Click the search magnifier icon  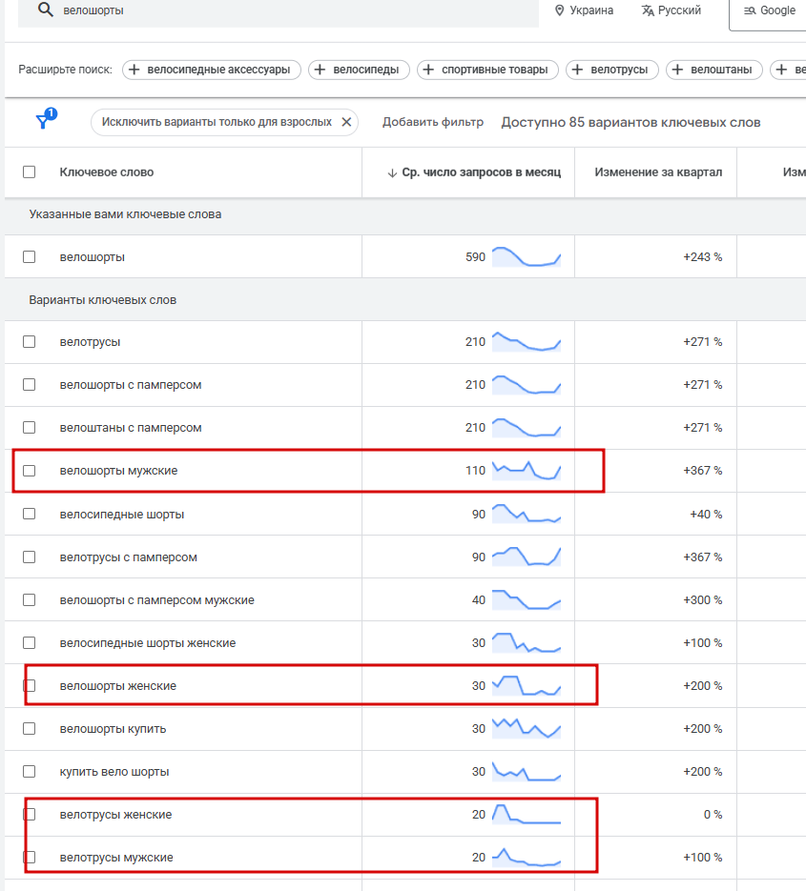45,10
